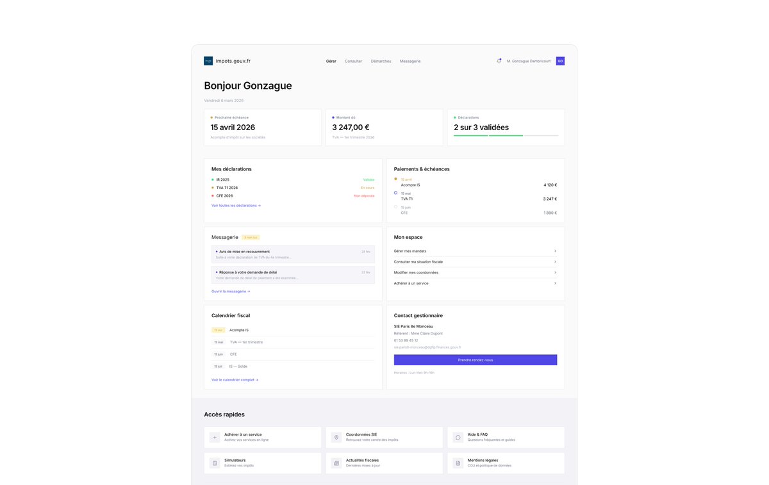Click the En cours status label

click(x=367, y=188)
